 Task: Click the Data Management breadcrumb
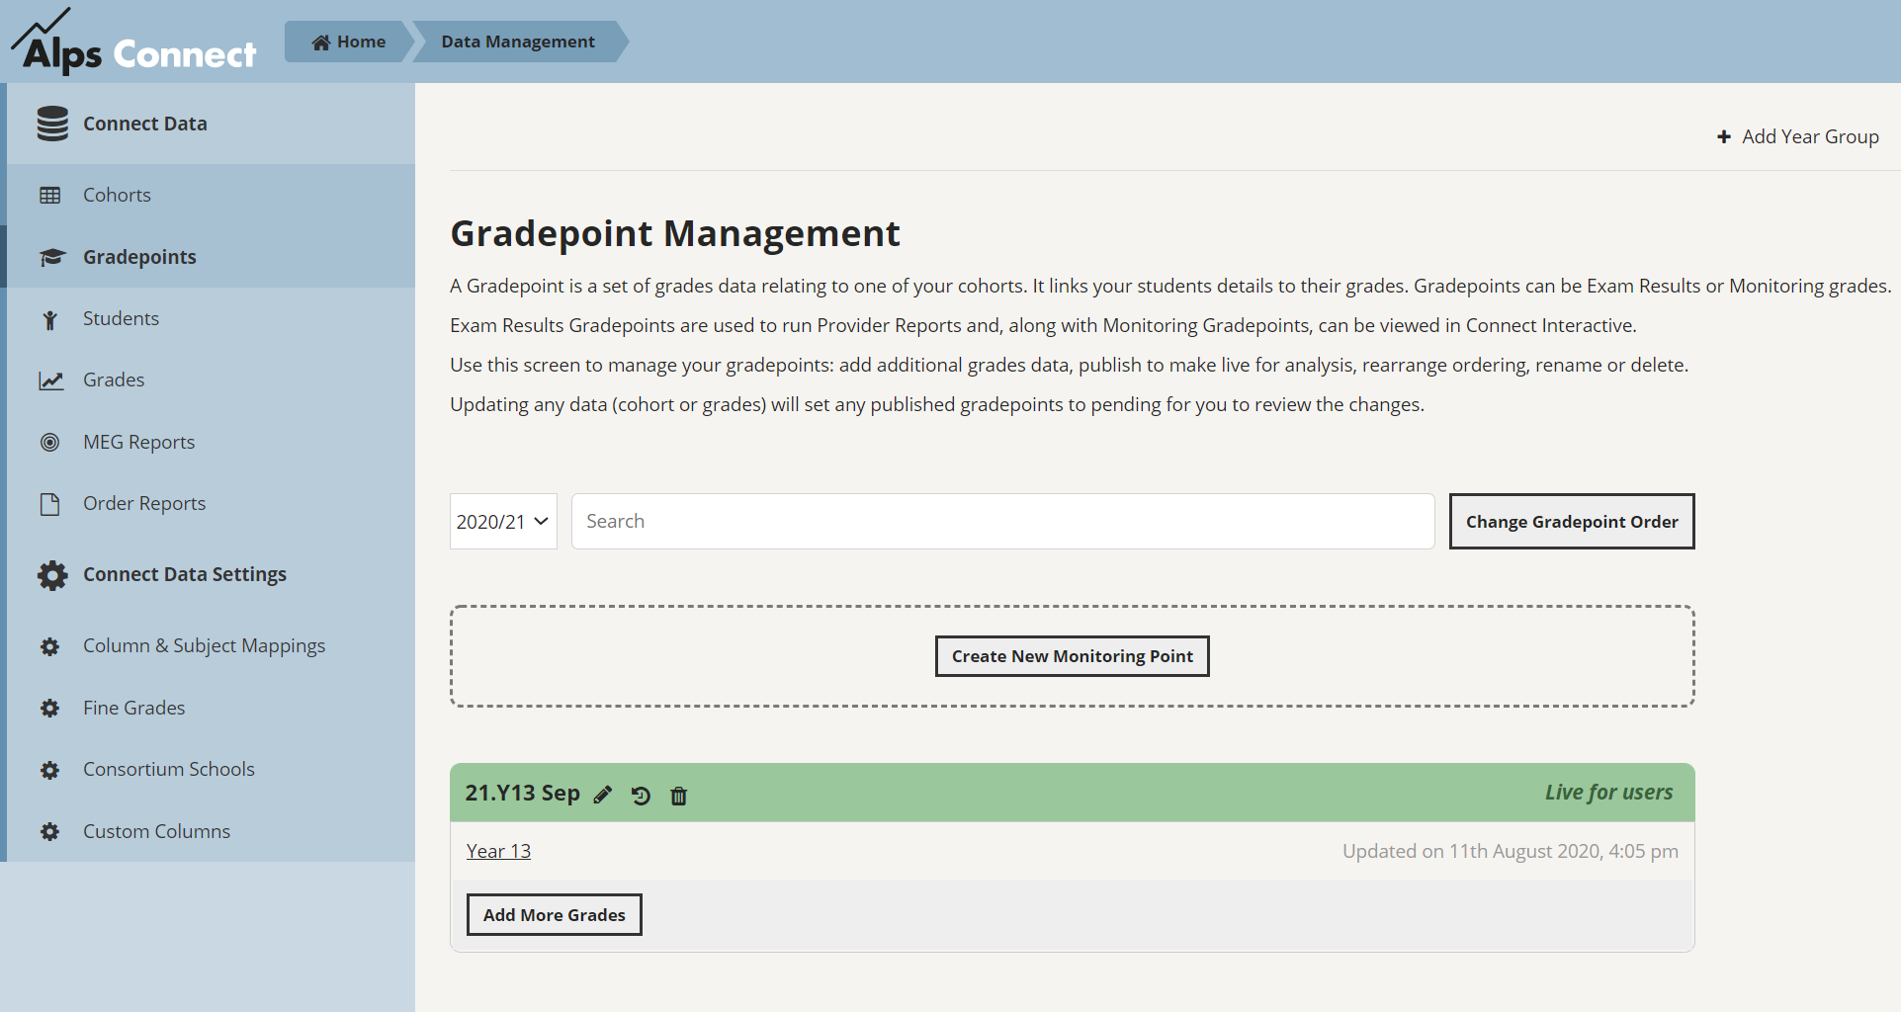pyautogui.click(x=518, y=42)
